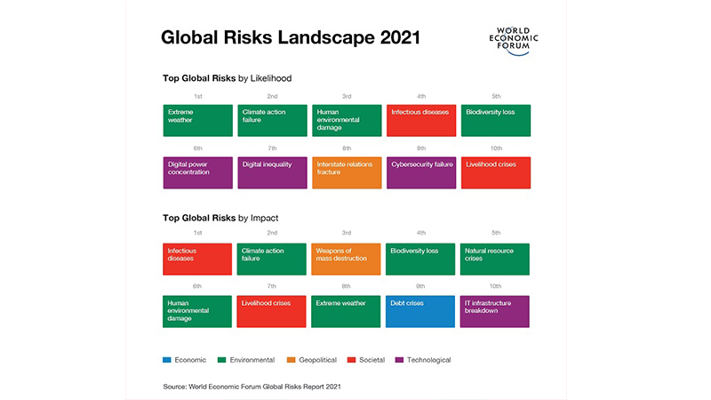This screenshot has width=711, height=400.
Task: Click Extreme weather box ranked 8th by impact
Action: pyautogui.click(x=346, y=312)
